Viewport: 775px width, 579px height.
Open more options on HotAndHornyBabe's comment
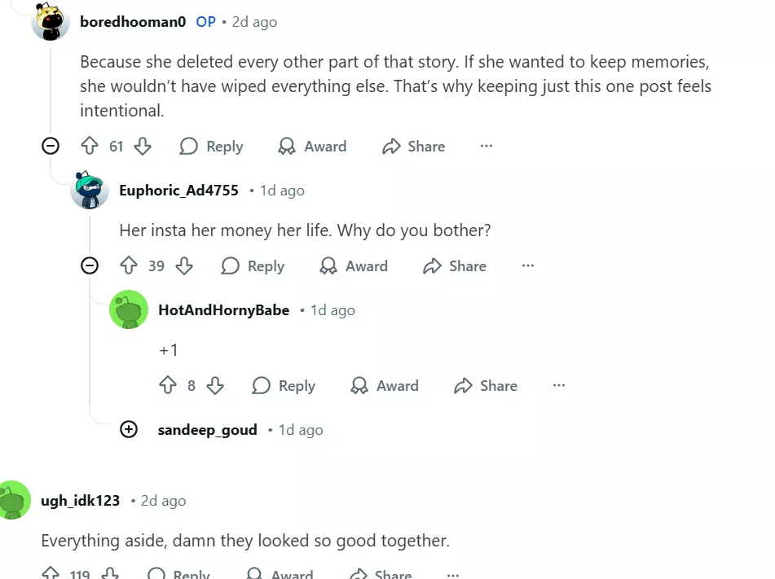[x=559, y=386]
